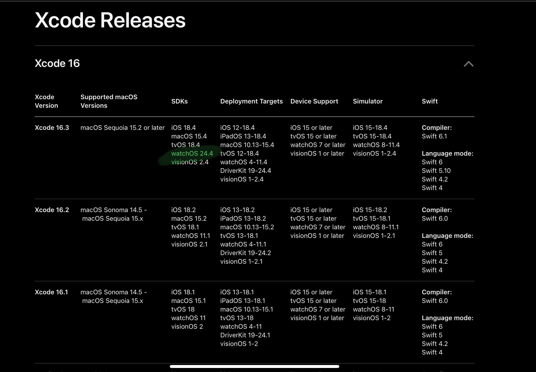
Task: Click the horizontal scrollbar at bottom
Action: [254, 366]
